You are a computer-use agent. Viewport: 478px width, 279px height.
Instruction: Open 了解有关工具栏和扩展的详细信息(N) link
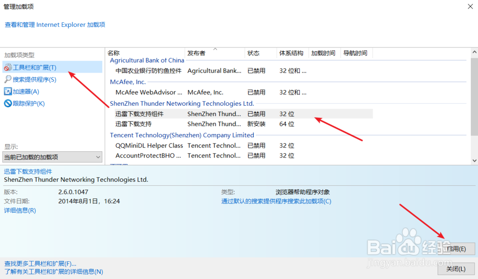54,271
